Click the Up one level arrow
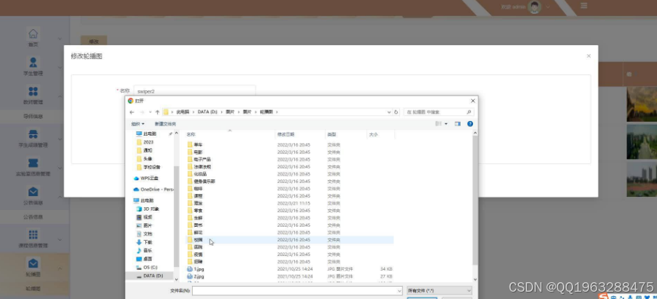Viewport: 657px width, 299px height. (x=158, y=112)
